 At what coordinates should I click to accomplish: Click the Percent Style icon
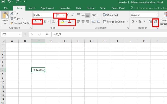tap(140, 21)
